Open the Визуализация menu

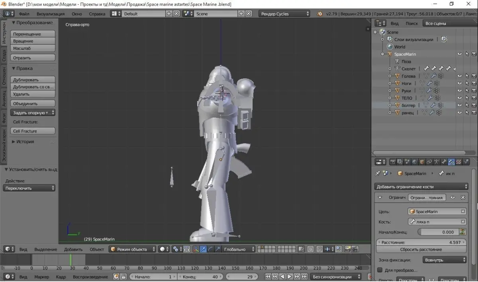point(51,14)
